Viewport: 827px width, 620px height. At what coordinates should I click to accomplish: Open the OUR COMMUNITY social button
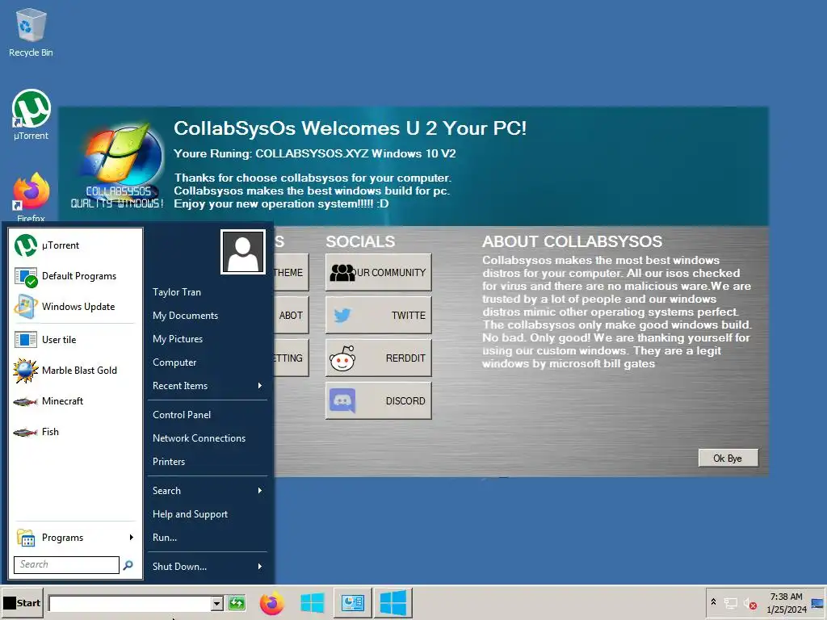[x=378, y=273]
